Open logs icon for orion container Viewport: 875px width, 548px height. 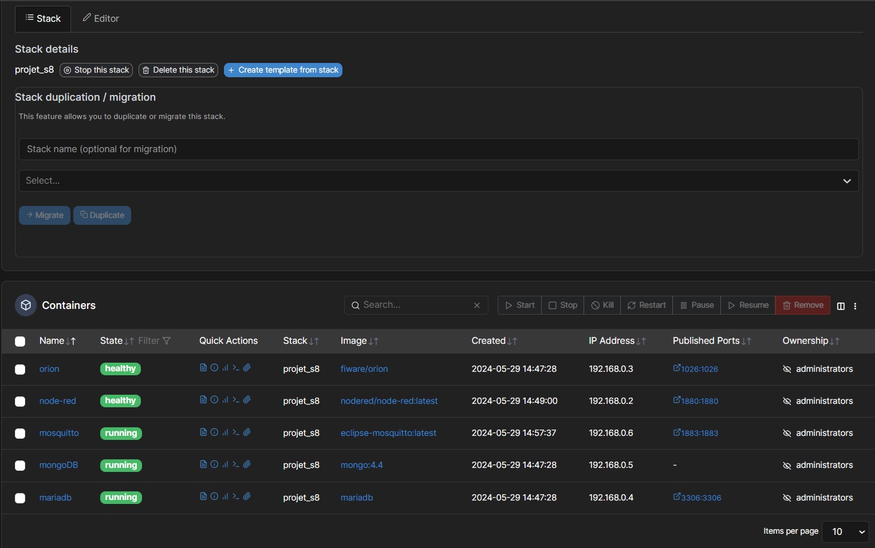click(x=203, y=368)
